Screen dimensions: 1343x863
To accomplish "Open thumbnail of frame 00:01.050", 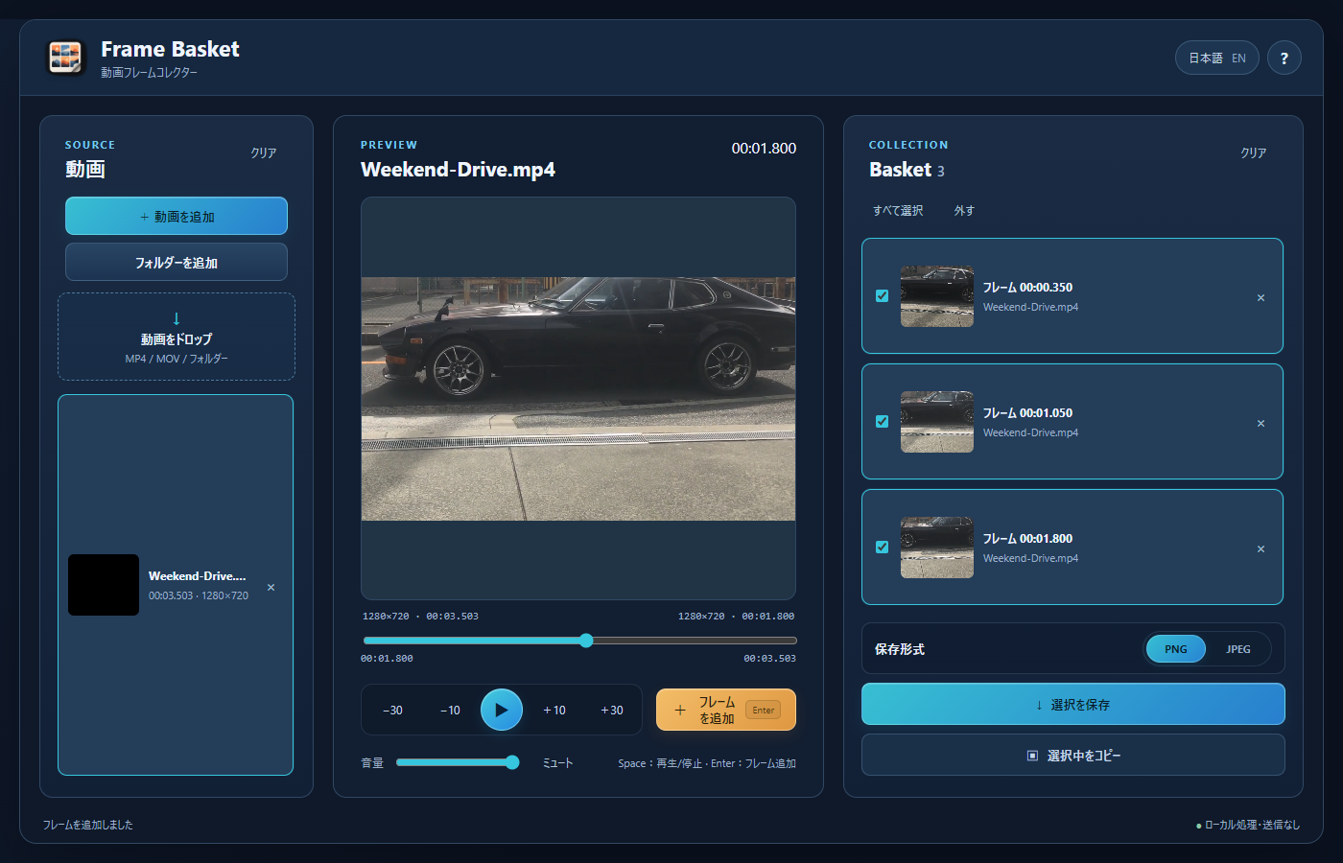I will (937, 422).
